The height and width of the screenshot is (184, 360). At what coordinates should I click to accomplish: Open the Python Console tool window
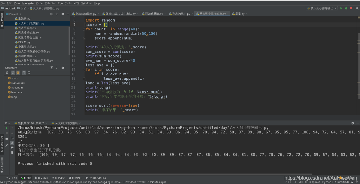[96, 178]
